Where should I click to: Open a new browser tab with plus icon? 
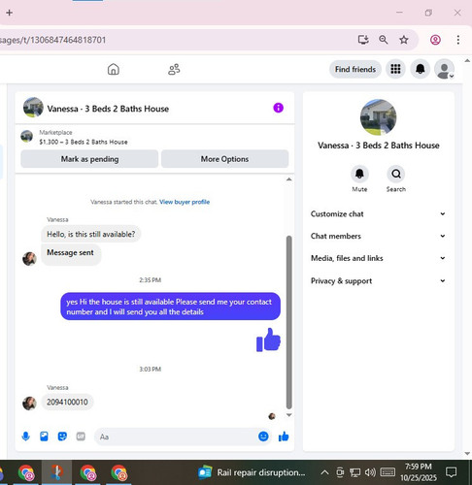click(10, 13)
